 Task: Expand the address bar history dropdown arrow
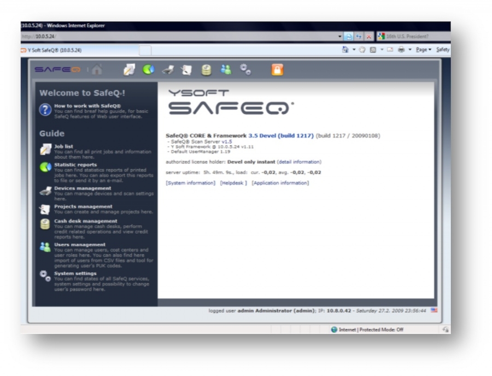point(340,37)
